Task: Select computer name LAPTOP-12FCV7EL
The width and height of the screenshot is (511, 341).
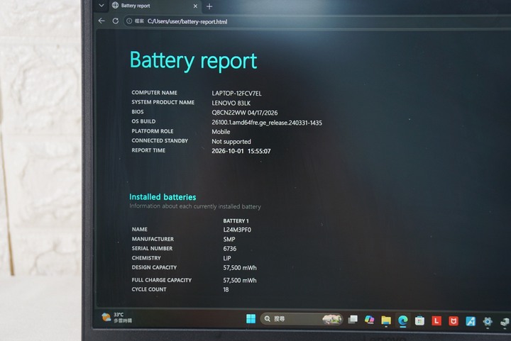Action: pos(236,94)
